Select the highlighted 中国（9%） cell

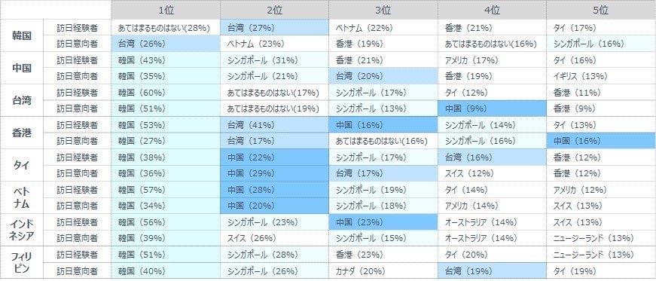coord(492,108)
